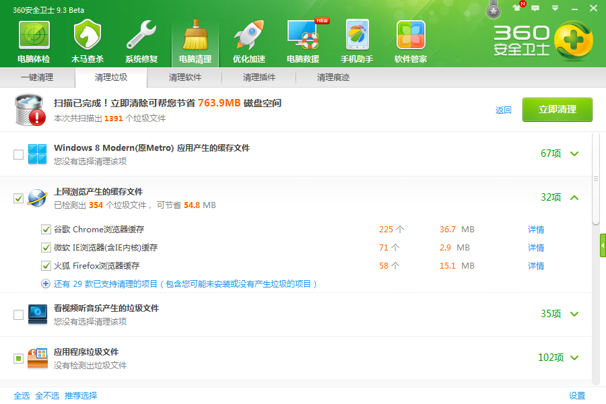Click the trash bin warning icon
Image resolution: width=606 pixels, height=404 pixels.
point(30,110)
